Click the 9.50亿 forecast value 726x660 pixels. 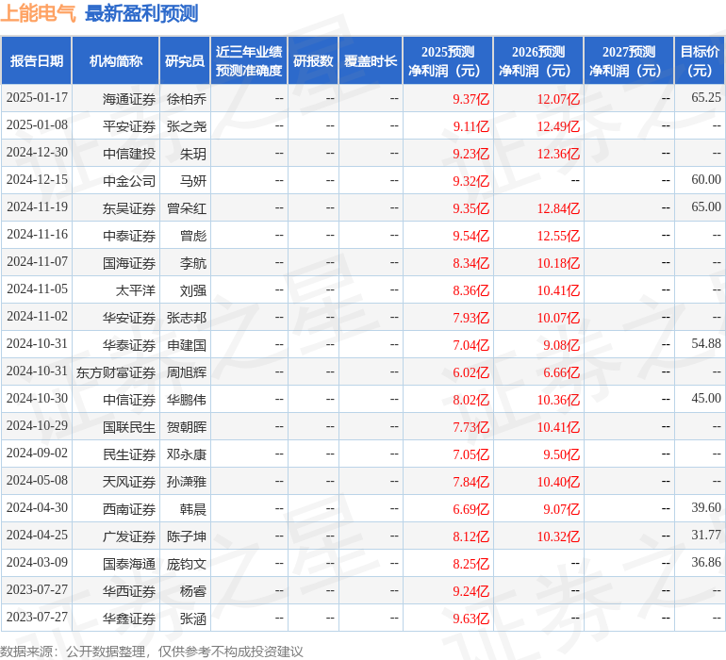562,454
